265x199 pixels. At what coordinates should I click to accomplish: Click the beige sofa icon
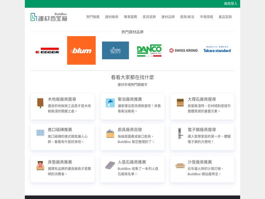tap(180, 166)
